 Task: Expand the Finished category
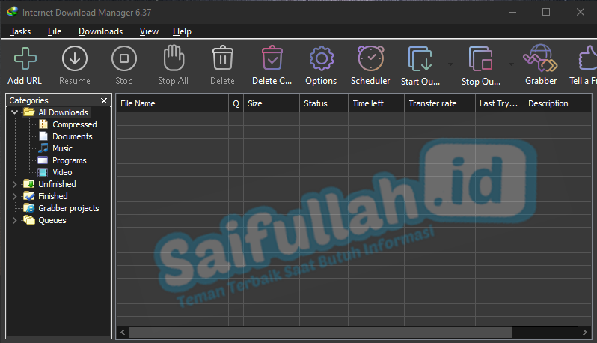pos(15,196)
